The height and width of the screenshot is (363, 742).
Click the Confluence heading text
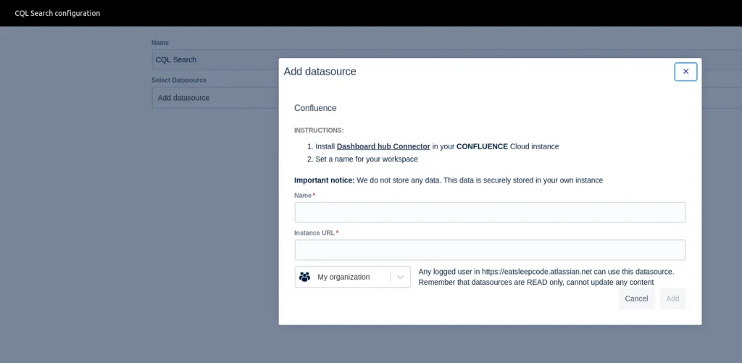(x=315, y=108)
